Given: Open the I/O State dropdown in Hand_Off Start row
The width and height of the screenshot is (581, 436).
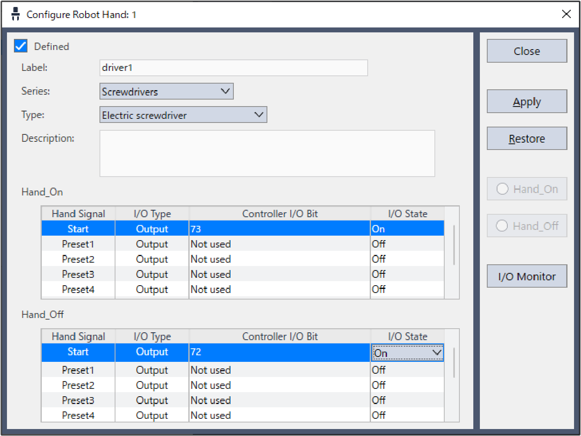Looking at the screenshot, I should 437,353.
